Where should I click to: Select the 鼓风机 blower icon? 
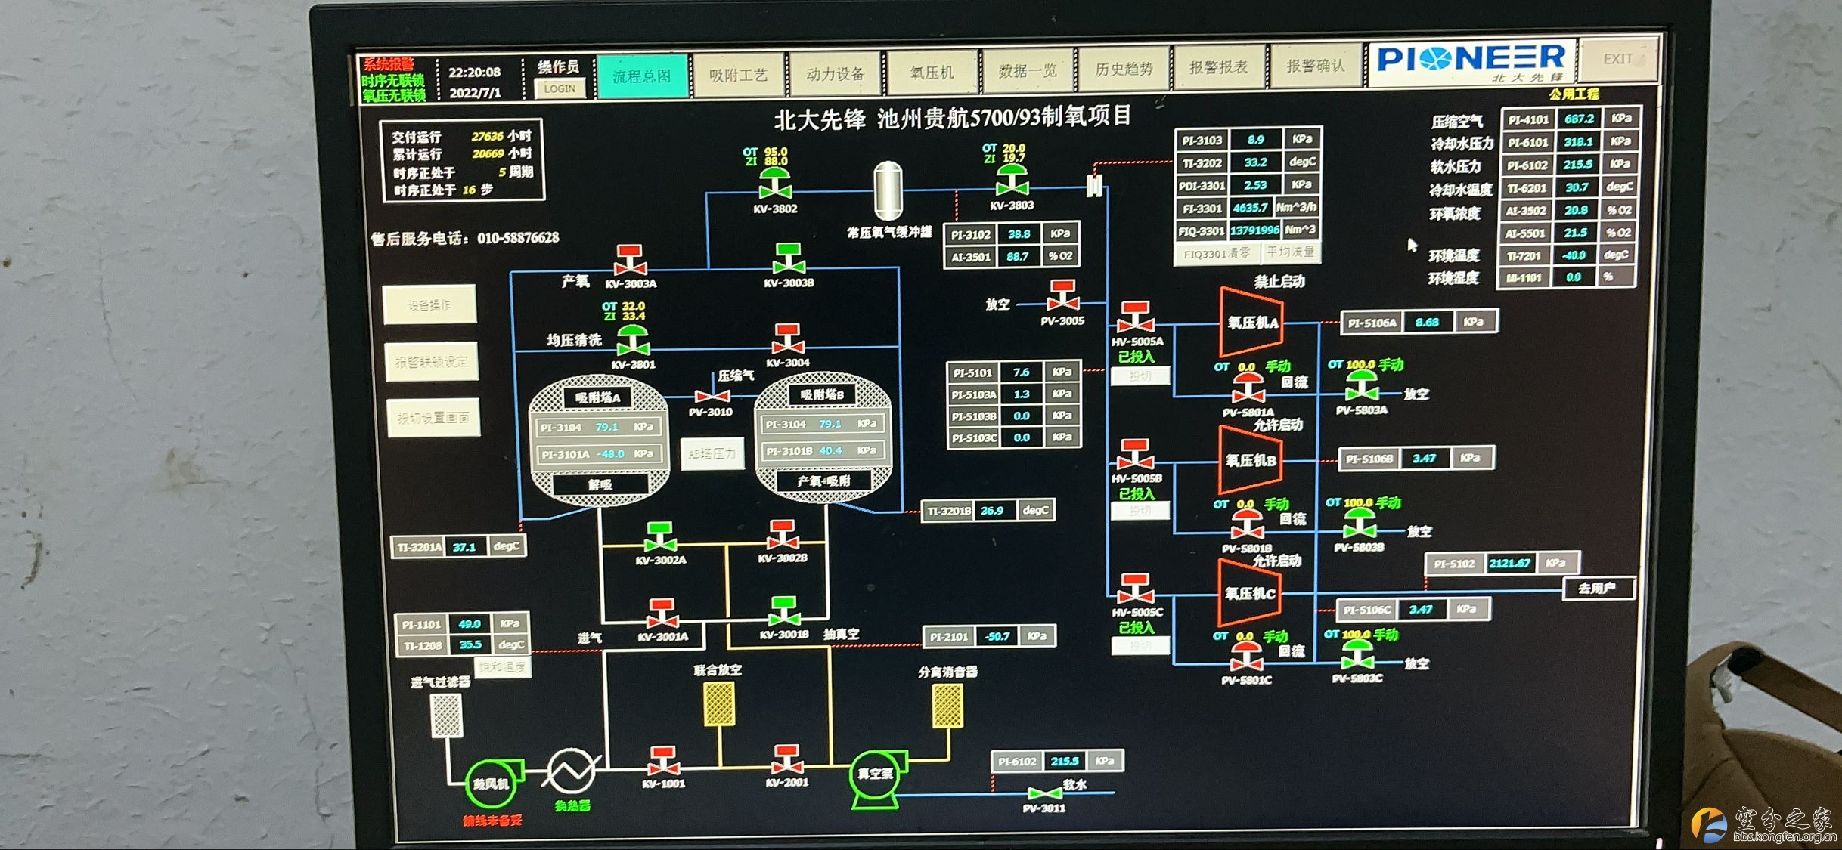coord(494,783)
